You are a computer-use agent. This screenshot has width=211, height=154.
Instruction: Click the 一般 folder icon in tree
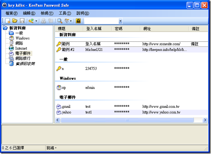[x=11, y=33]
